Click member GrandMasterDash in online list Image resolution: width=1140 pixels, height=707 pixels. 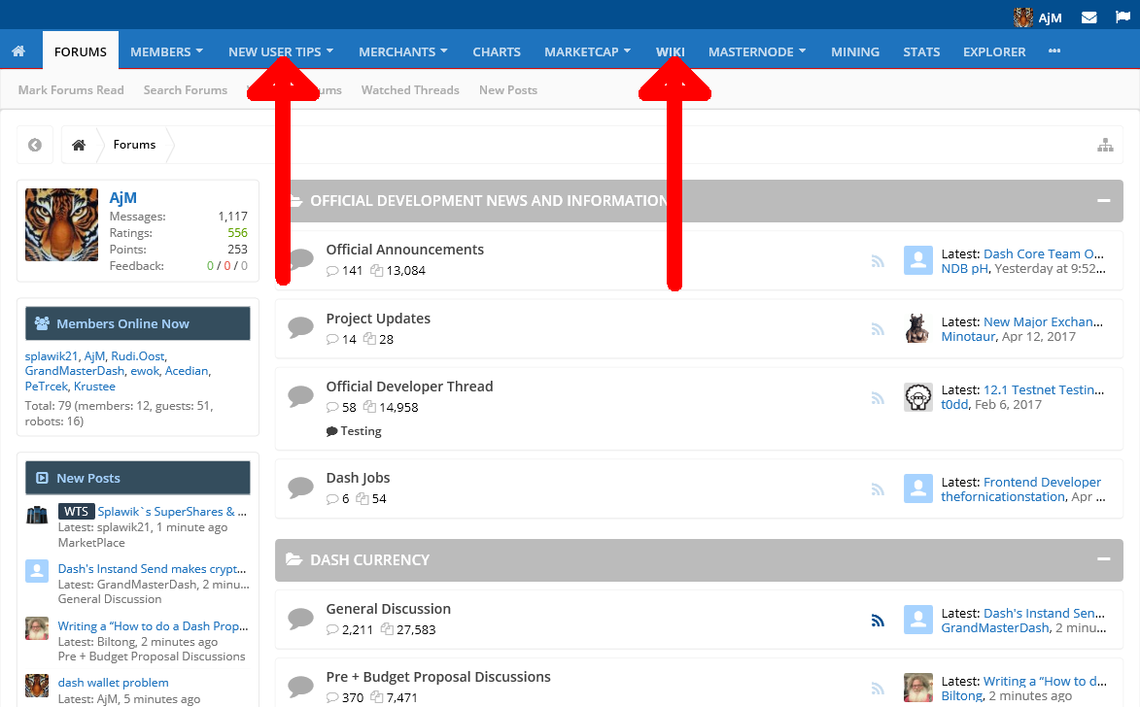74,371
